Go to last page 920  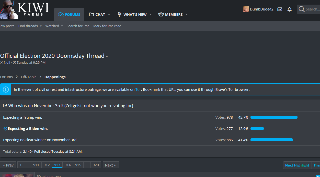pyautogui.click(x=96, y=165)
